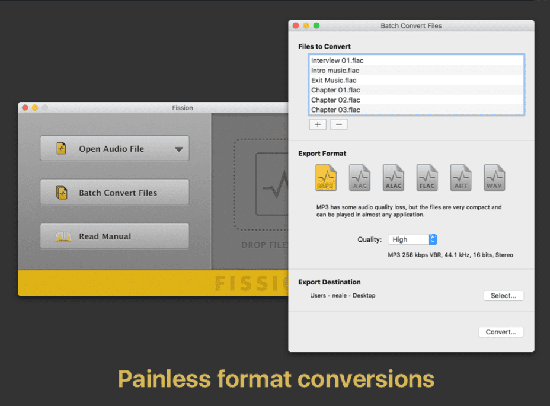The image size is (550, 406).
Task: Click the Select... destination button
Action: [x=503, y=296]
